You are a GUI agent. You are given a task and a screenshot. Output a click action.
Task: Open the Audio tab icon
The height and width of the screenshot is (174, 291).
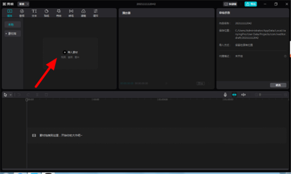click(x=22, y=13)
